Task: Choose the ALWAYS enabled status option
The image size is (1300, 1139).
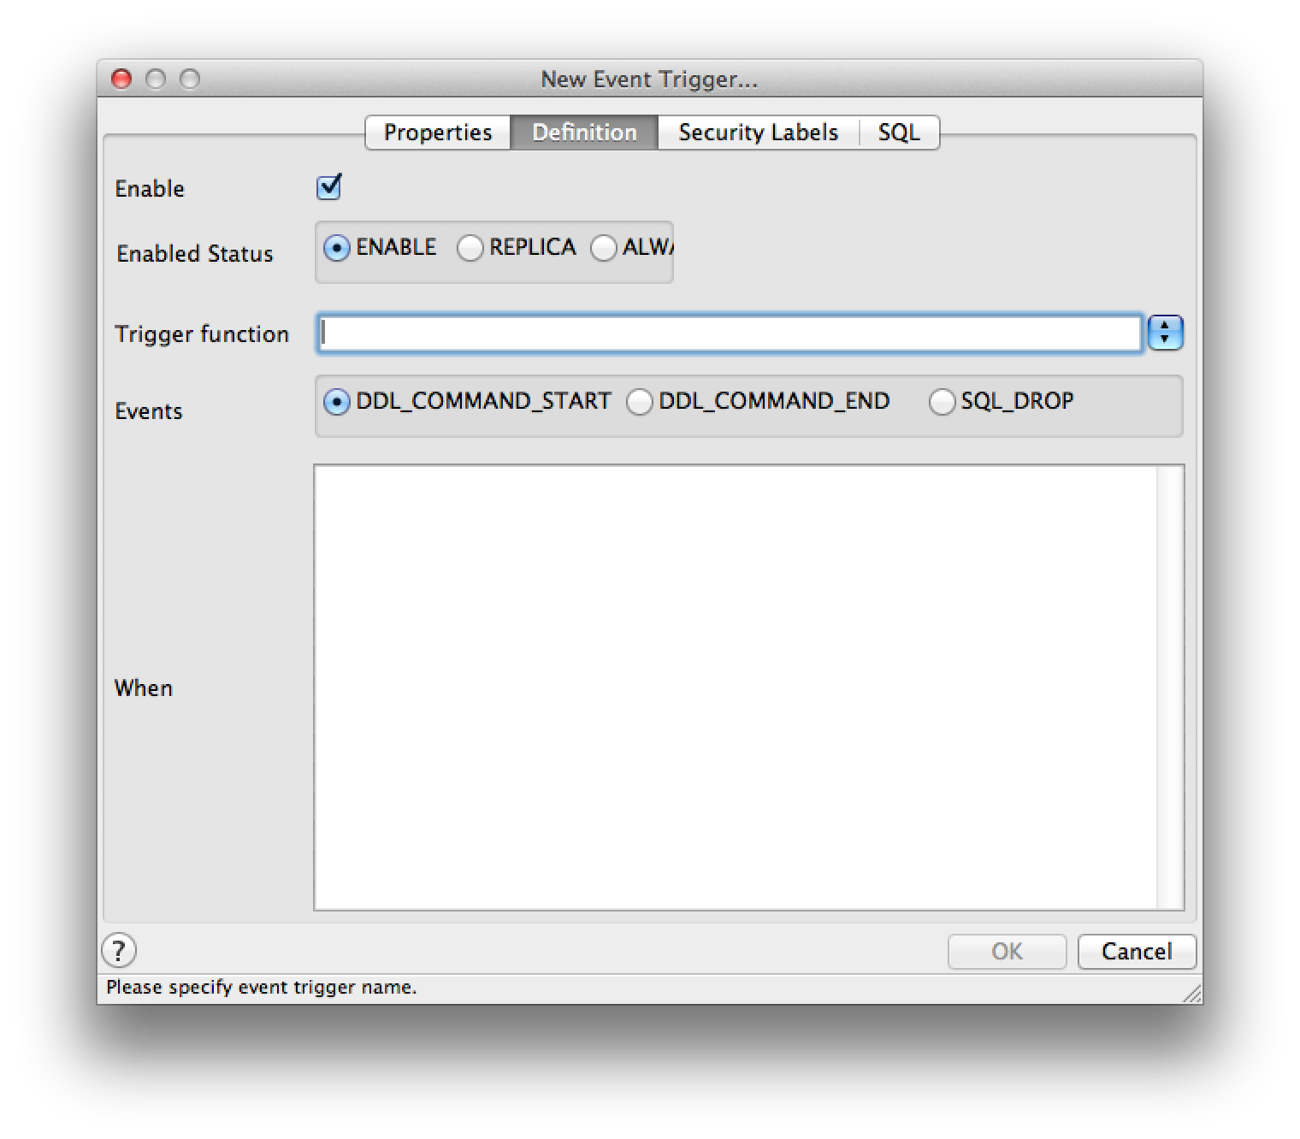Action: point(604,248)
